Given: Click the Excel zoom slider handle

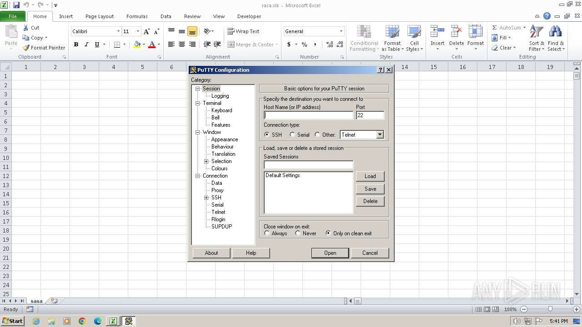Looking at the screenshot, I should (550, 309).
